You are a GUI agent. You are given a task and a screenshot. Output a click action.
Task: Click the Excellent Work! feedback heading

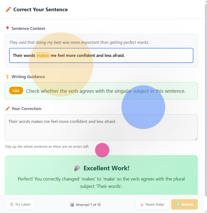tap(106, 168)
